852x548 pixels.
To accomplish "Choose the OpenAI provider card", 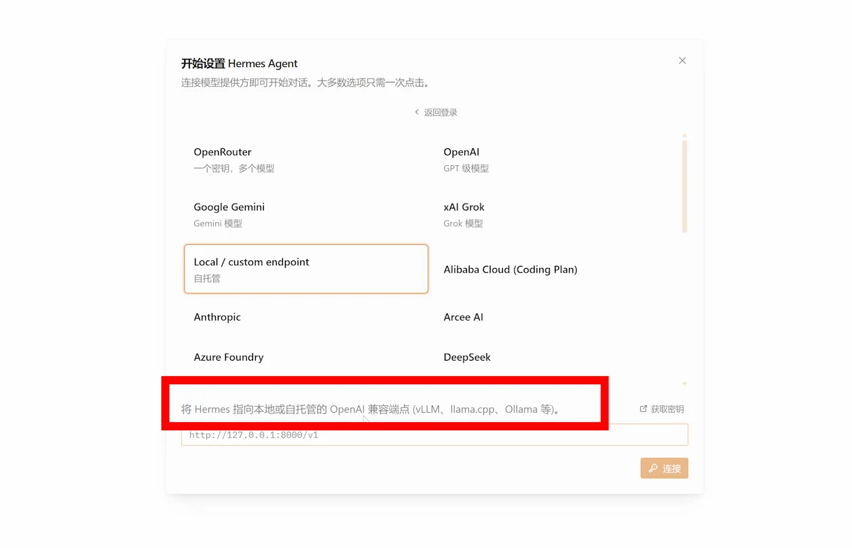I will pos(556,159).
